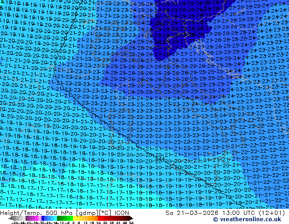The width and height of the screenshot is (289, 224).
Task: Click the dark purple swatch above -42
Action: (27, 219)
